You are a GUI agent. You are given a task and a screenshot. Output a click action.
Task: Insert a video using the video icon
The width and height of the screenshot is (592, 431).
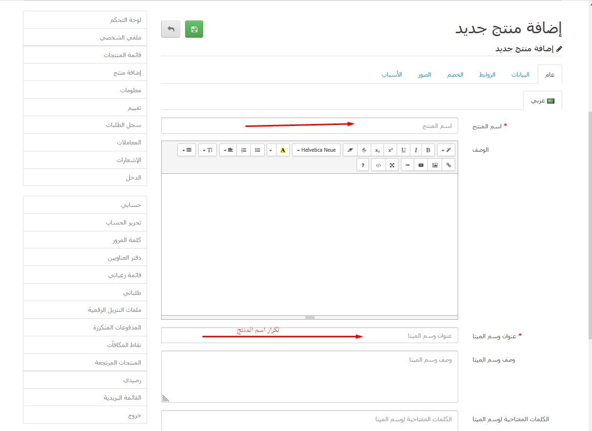pyautogui.click(x=421, y=165)
